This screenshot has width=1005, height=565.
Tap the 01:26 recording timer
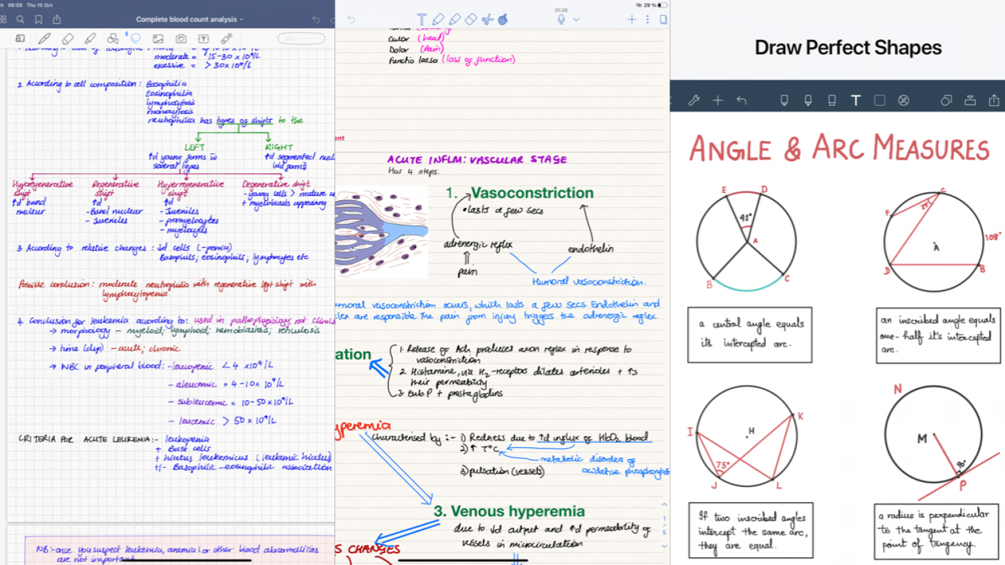click(x=561, y=10)
